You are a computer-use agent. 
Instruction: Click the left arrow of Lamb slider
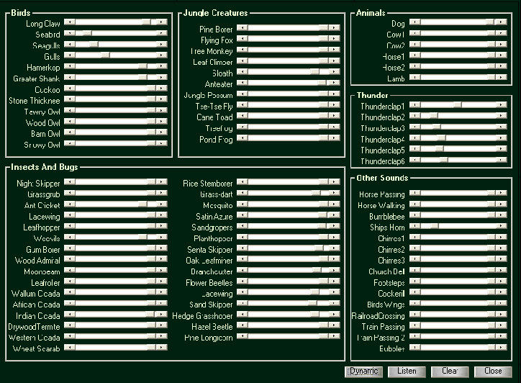tap(415, 77)
